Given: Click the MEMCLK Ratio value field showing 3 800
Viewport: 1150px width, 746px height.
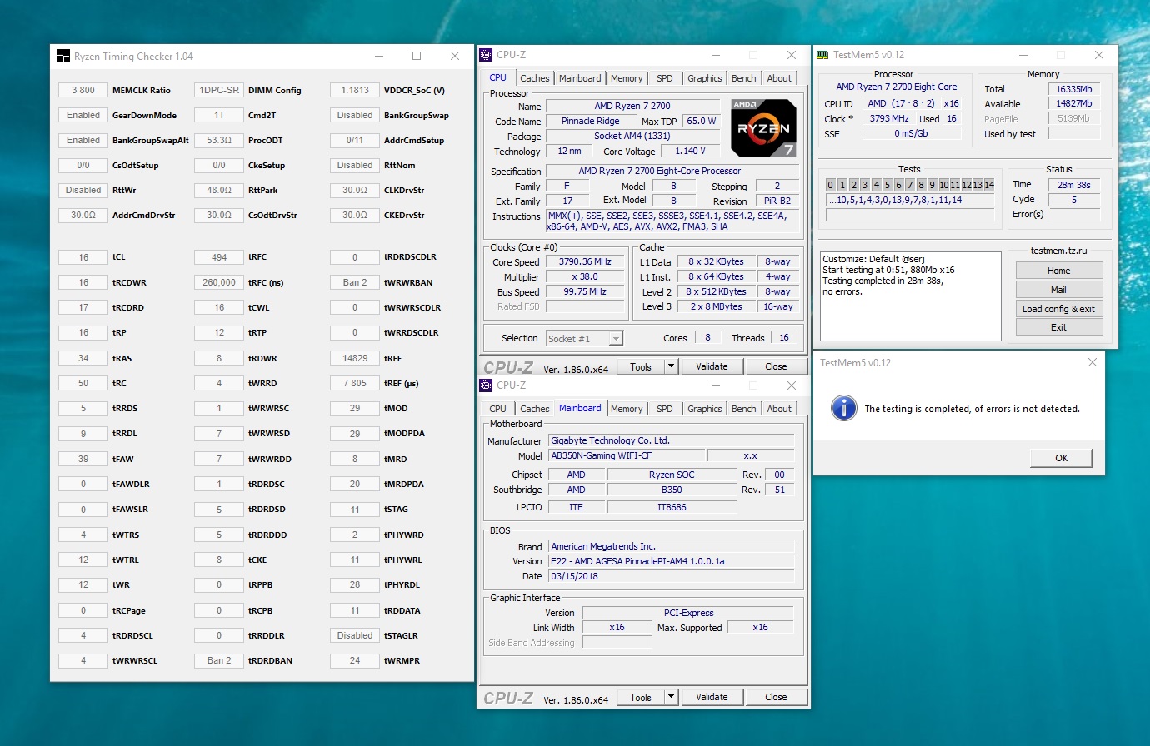Looking at the screenshot, I should pos(83,91).
